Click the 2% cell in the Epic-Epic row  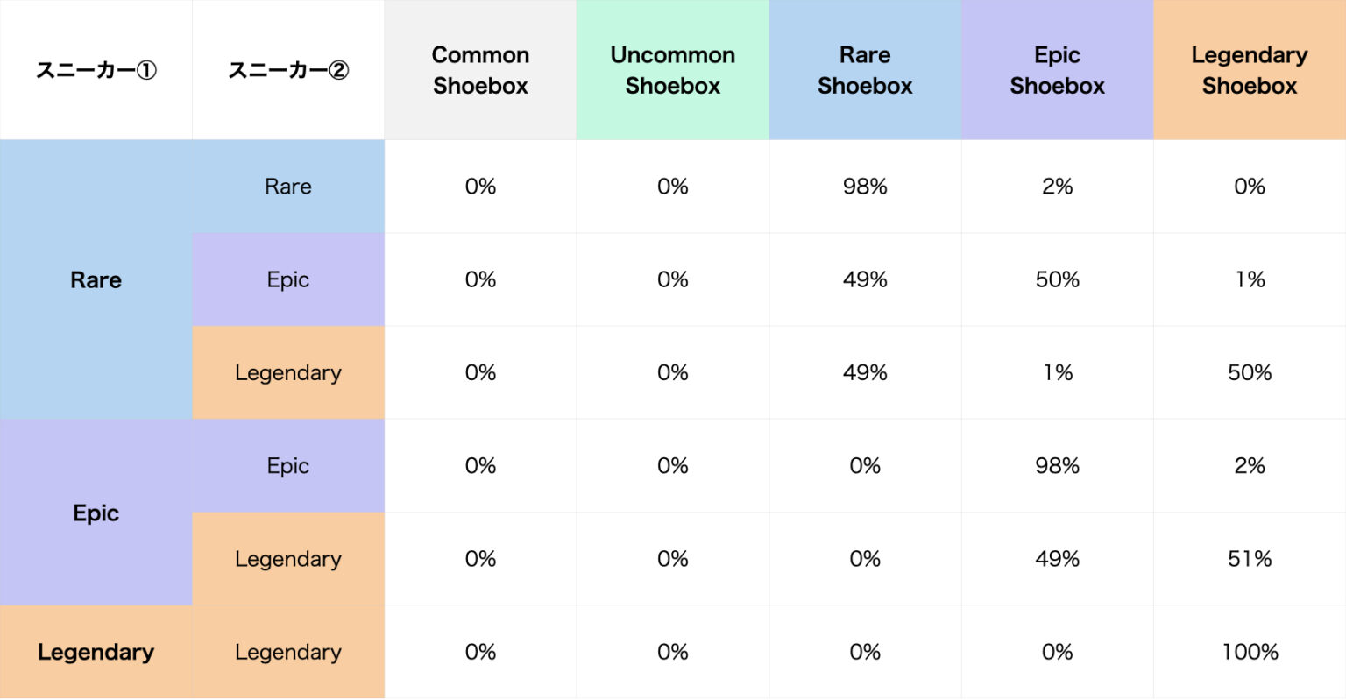pos(1250,466)
